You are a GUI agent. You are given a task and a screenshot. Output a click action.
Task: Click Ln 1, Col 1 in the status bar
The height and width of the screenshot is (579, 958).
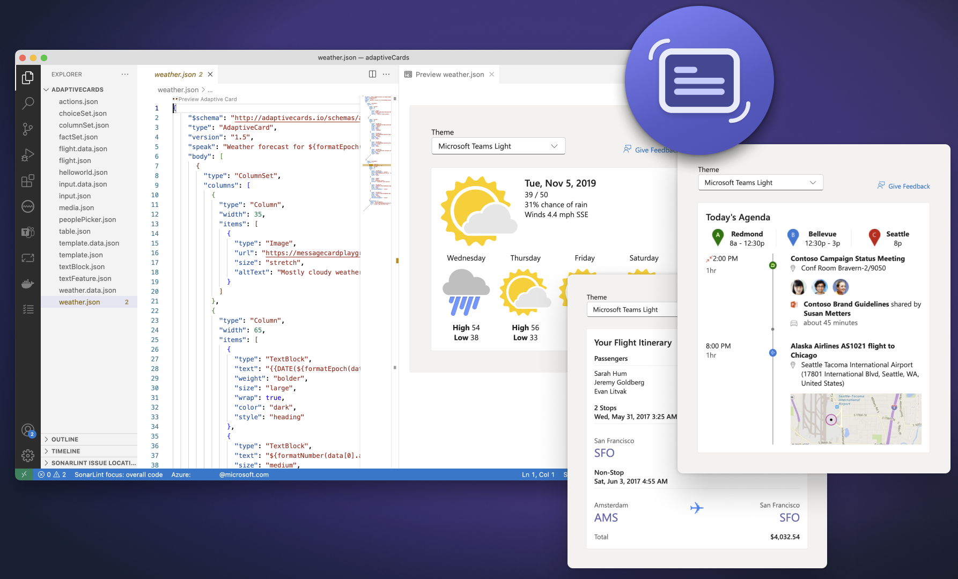tap(538, 474)
